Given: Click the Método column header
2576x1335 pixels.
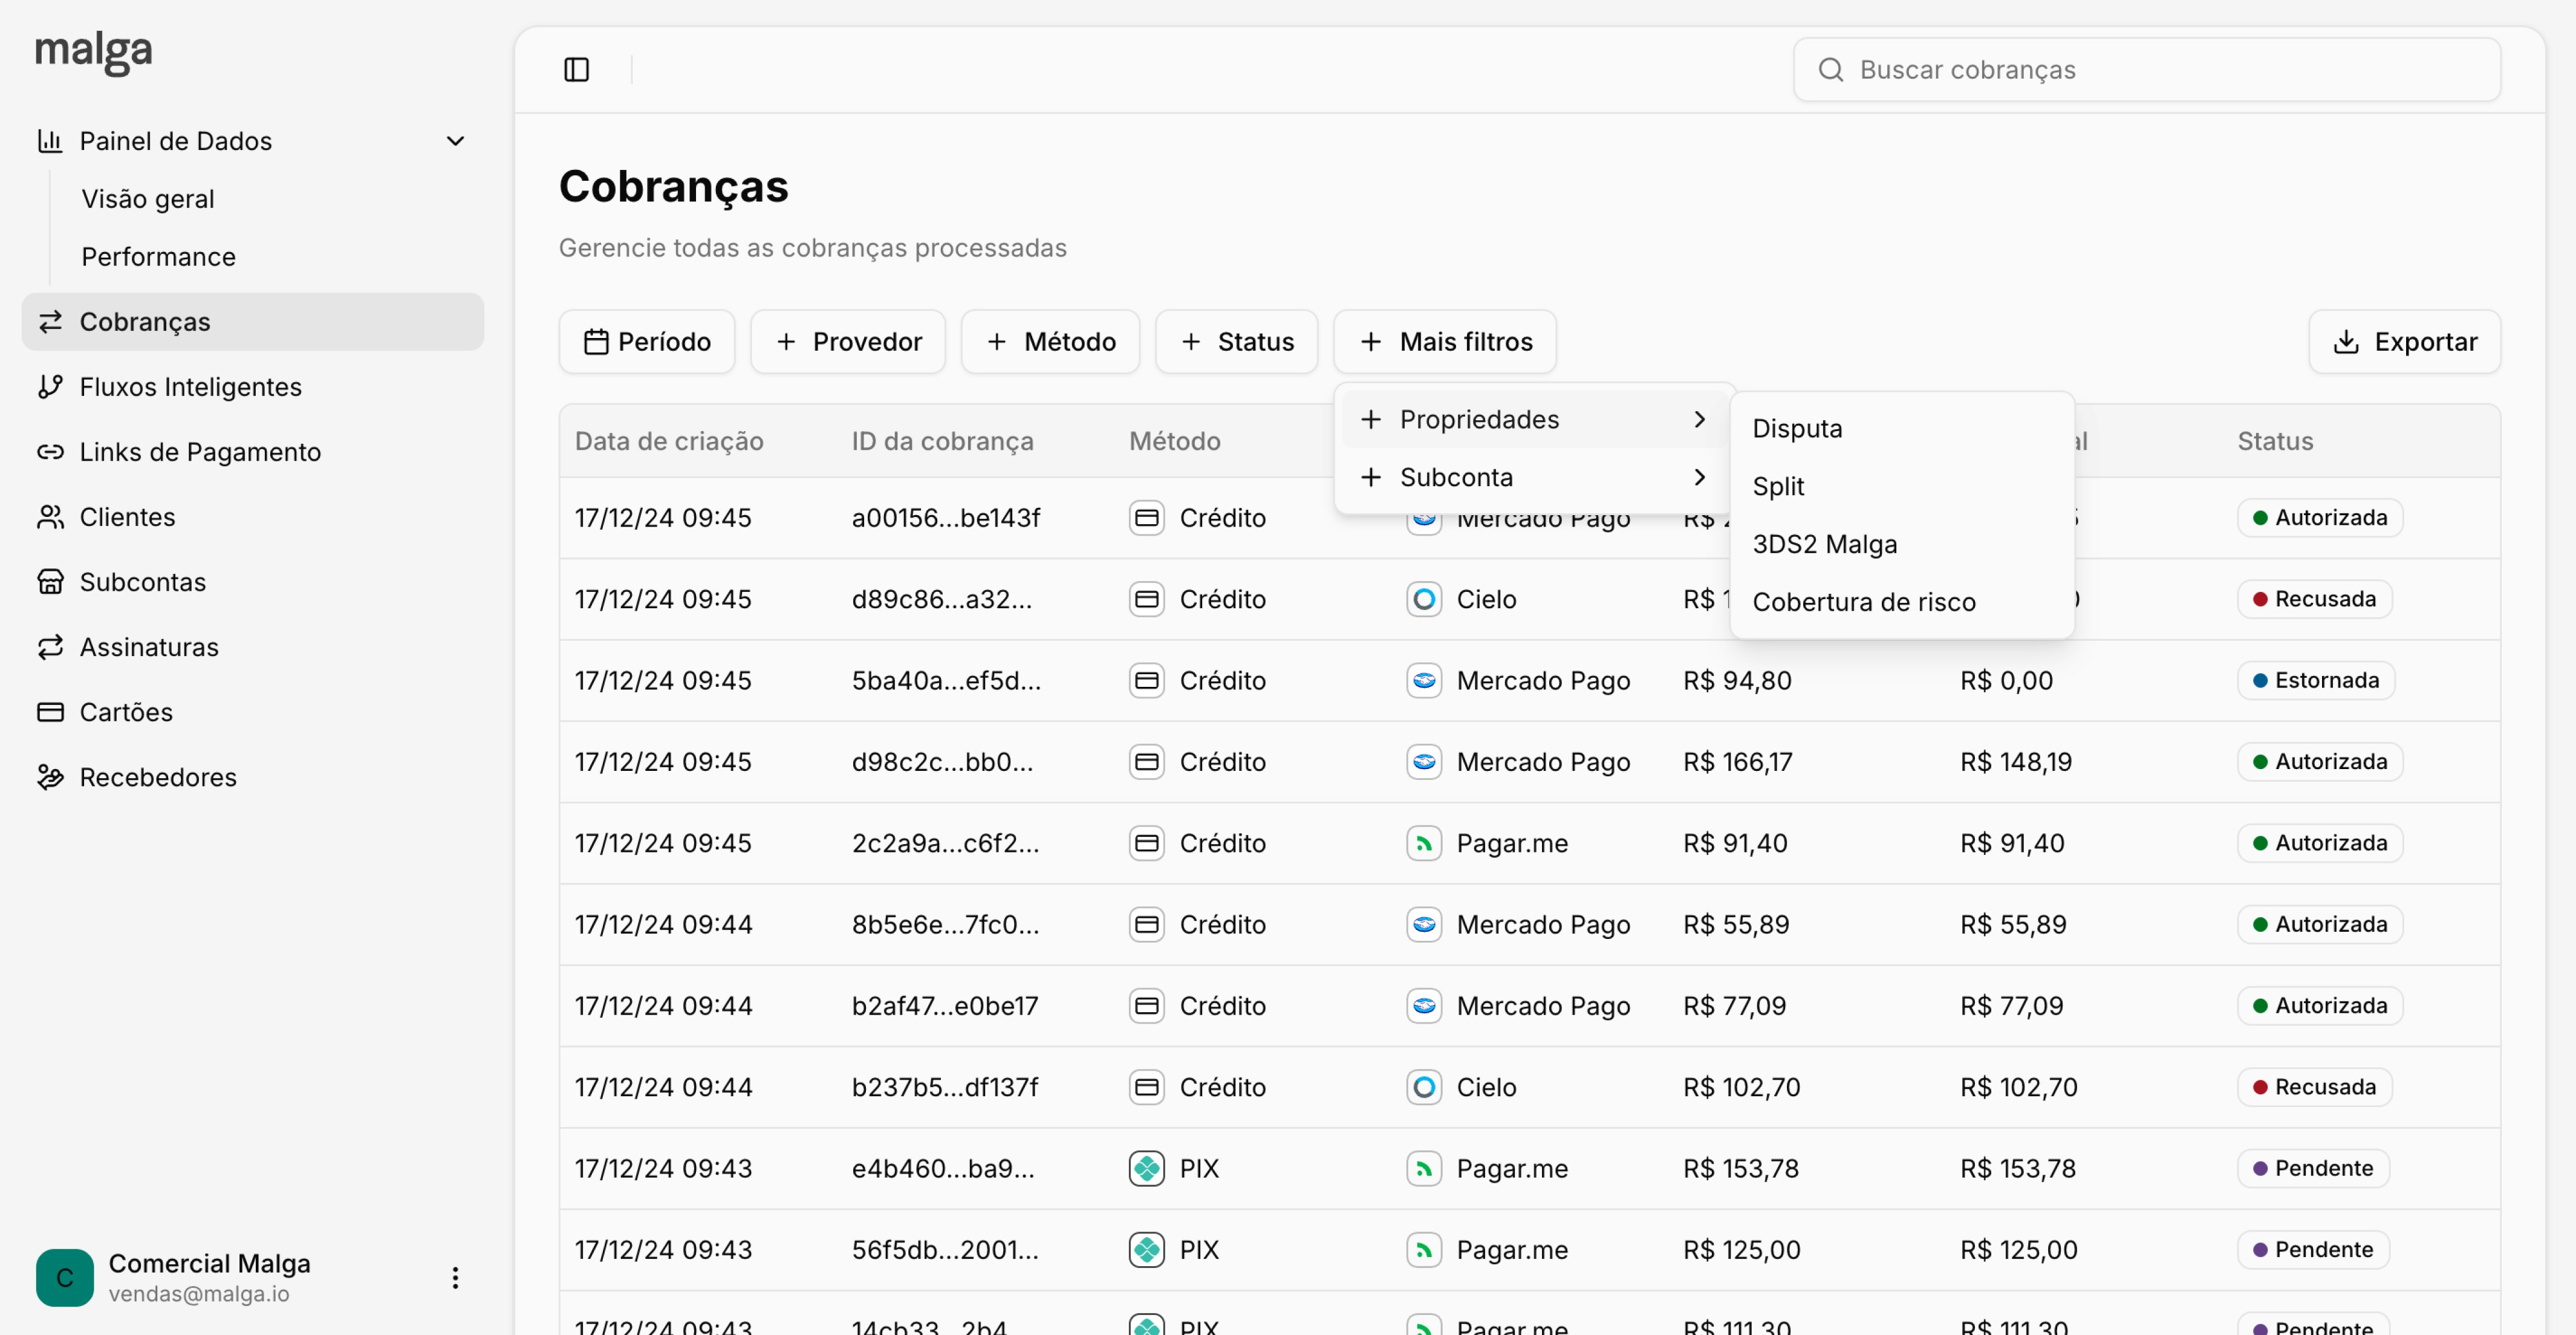Looking at the screenshot, I should point(1175,441).
